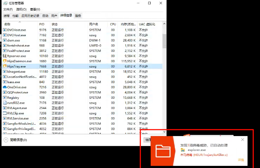
Task: Click the RVLClip.exe window icon
Action: click(x=5, y=113)
